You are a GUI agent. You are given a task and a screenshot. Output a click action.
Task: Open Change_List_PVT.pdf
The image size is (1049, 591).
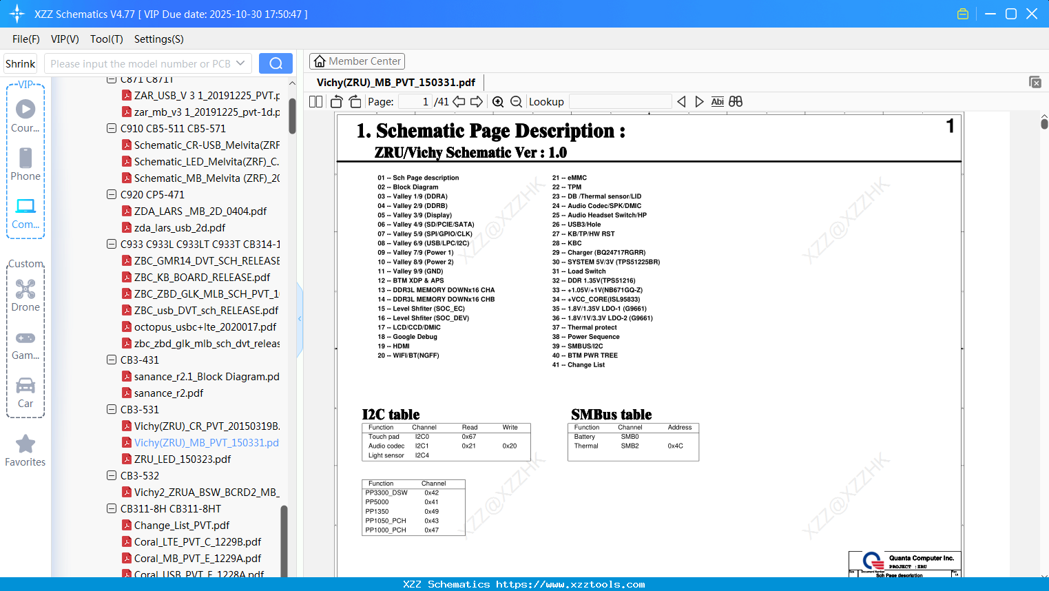point(182,525)
